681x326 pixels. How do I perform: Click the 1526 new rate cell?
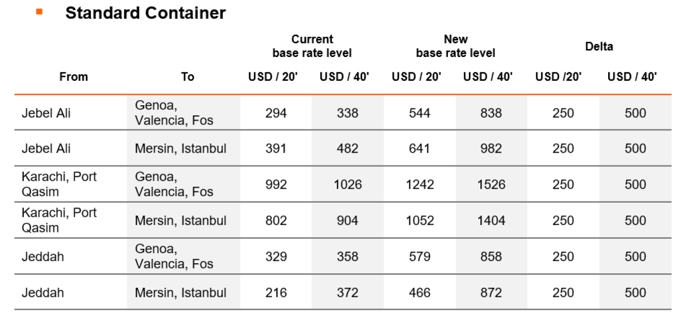click(491, 185)
